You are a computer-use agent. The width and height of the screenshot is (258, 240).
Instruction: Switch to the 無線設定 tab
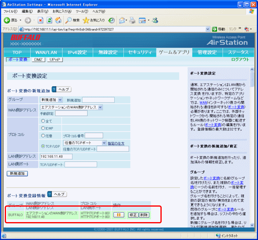[108, 52]
